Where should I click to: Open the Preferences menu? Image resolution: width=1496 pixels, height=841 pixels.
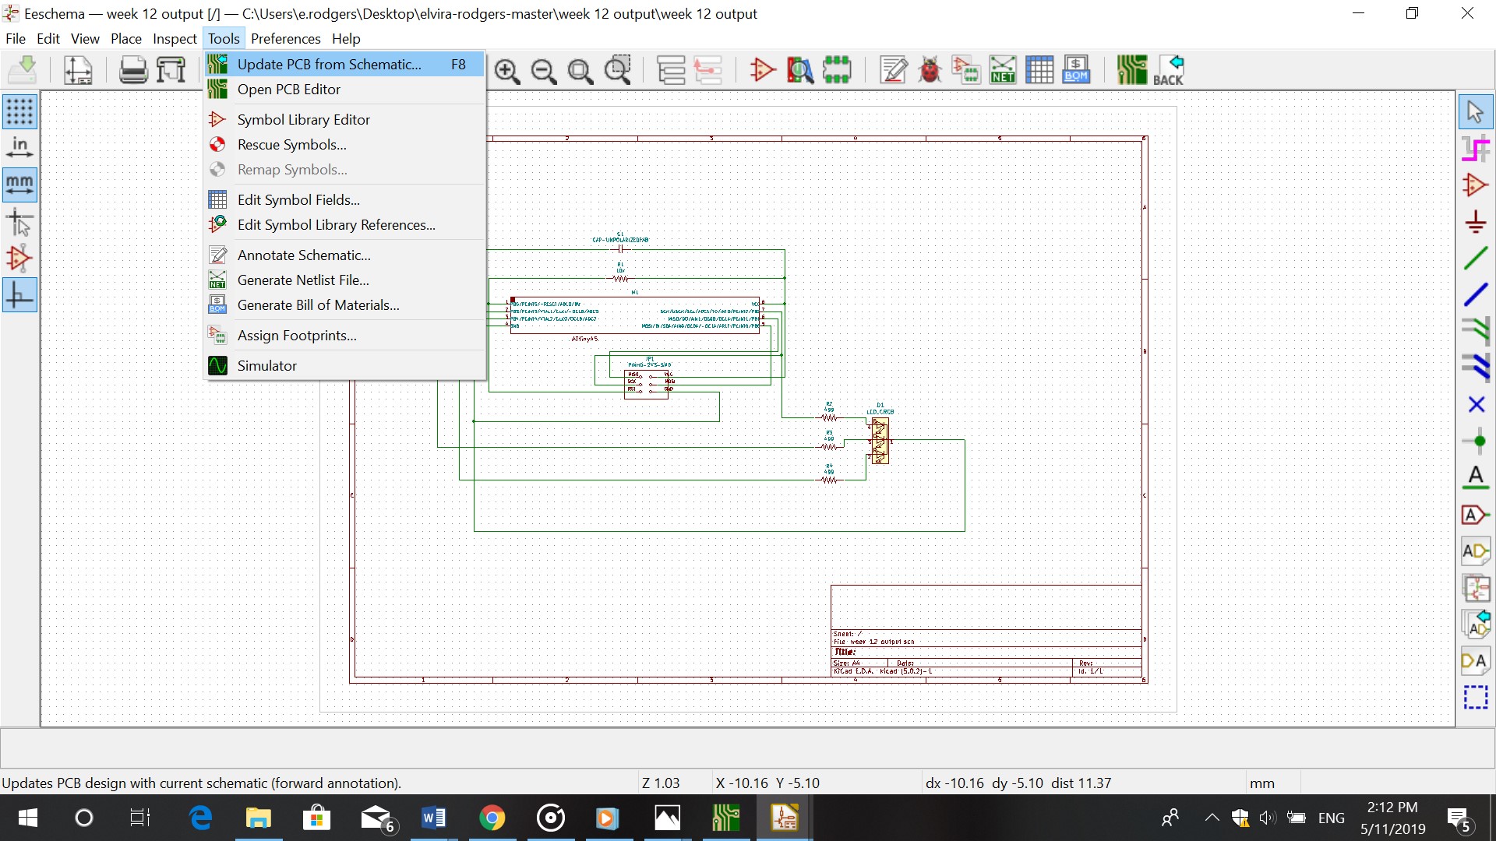click(x=285, y=38)
